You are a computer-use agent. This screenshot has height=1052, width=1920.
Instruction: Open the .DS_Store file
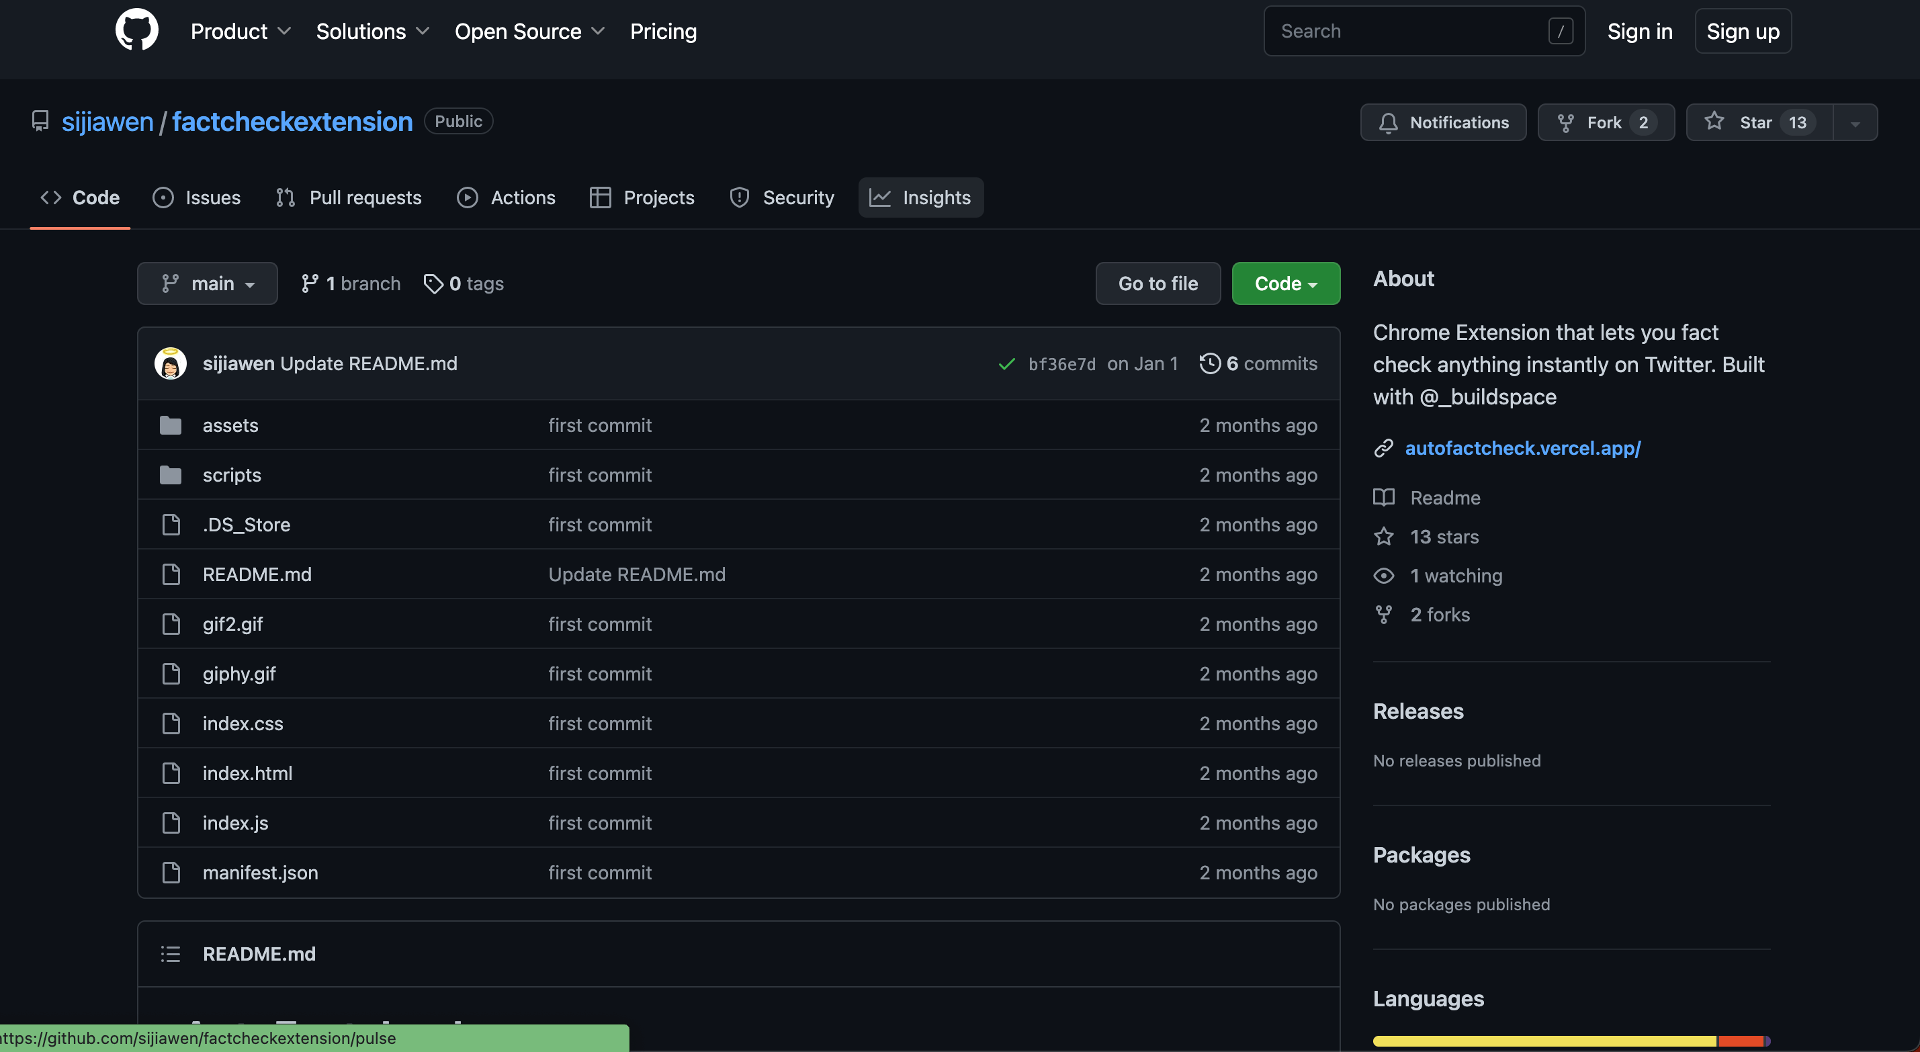click(x=247, y=525)
